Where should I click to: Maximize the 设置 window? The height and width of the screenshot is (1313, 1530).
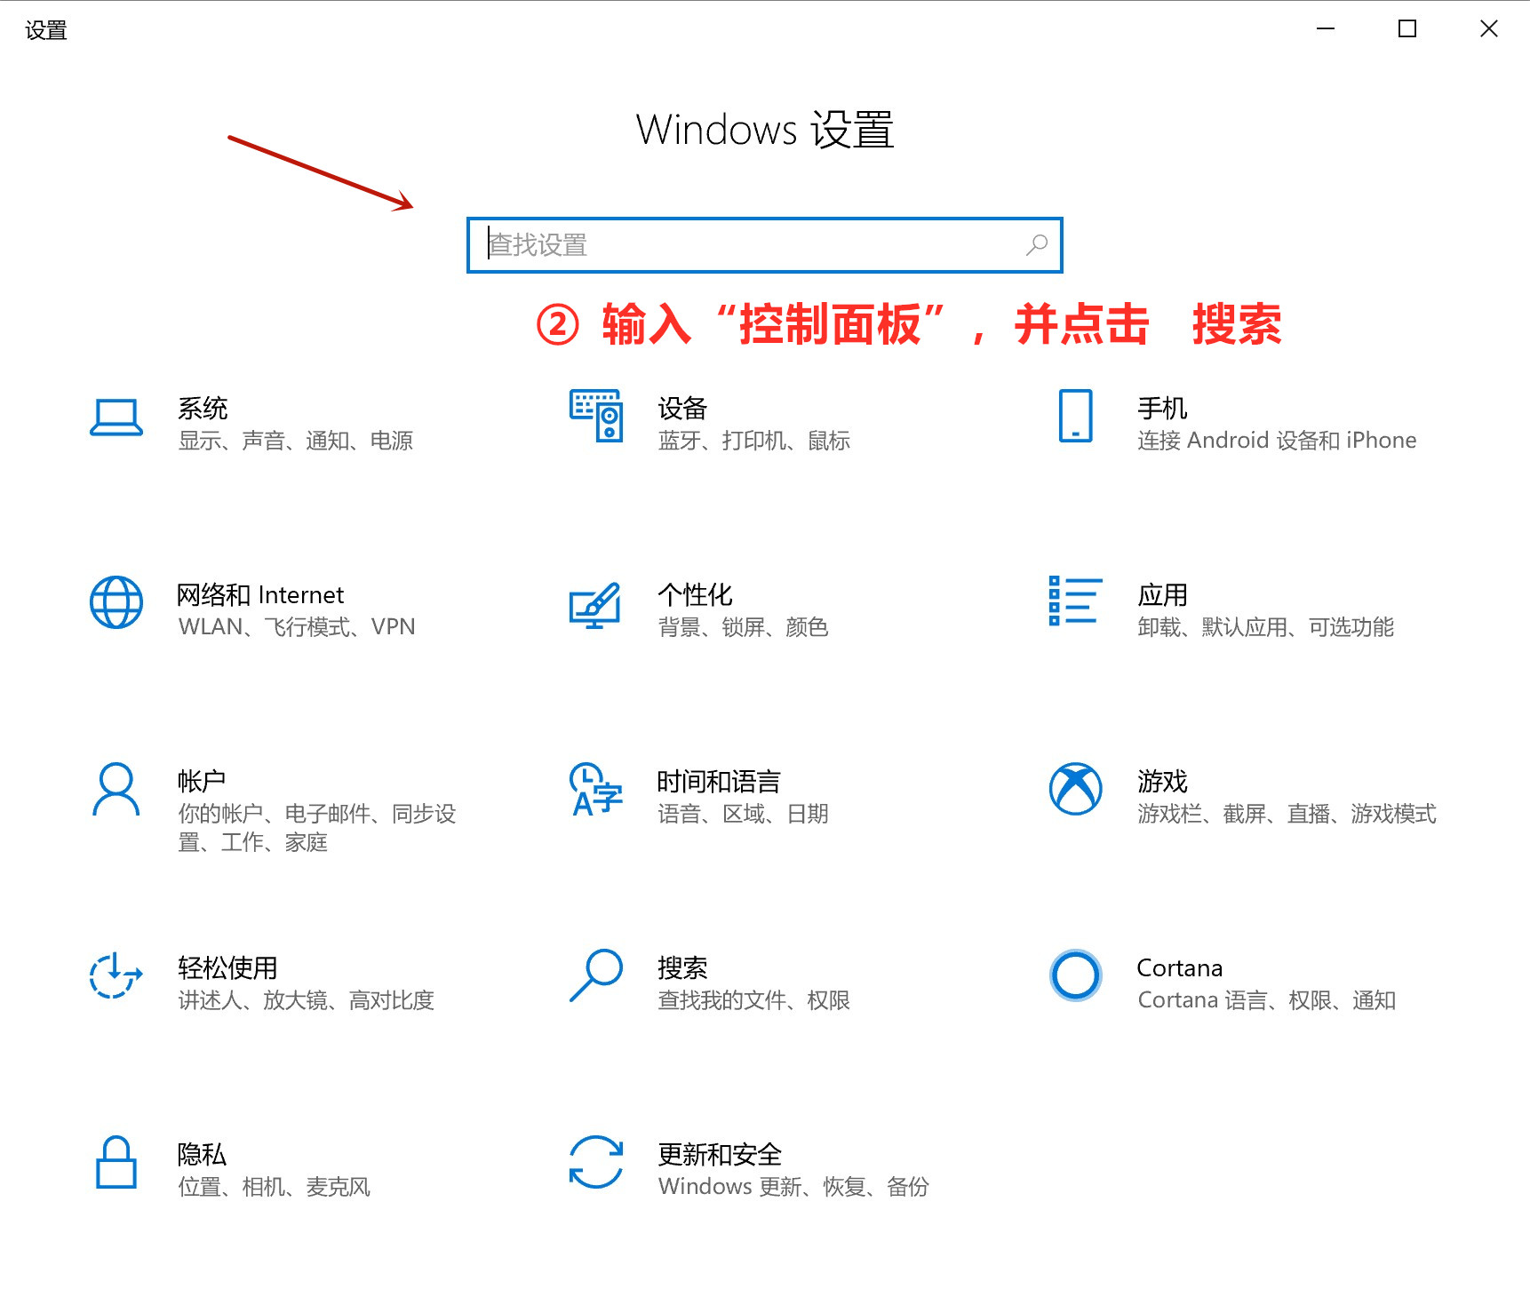click(x=1407, y=29)
